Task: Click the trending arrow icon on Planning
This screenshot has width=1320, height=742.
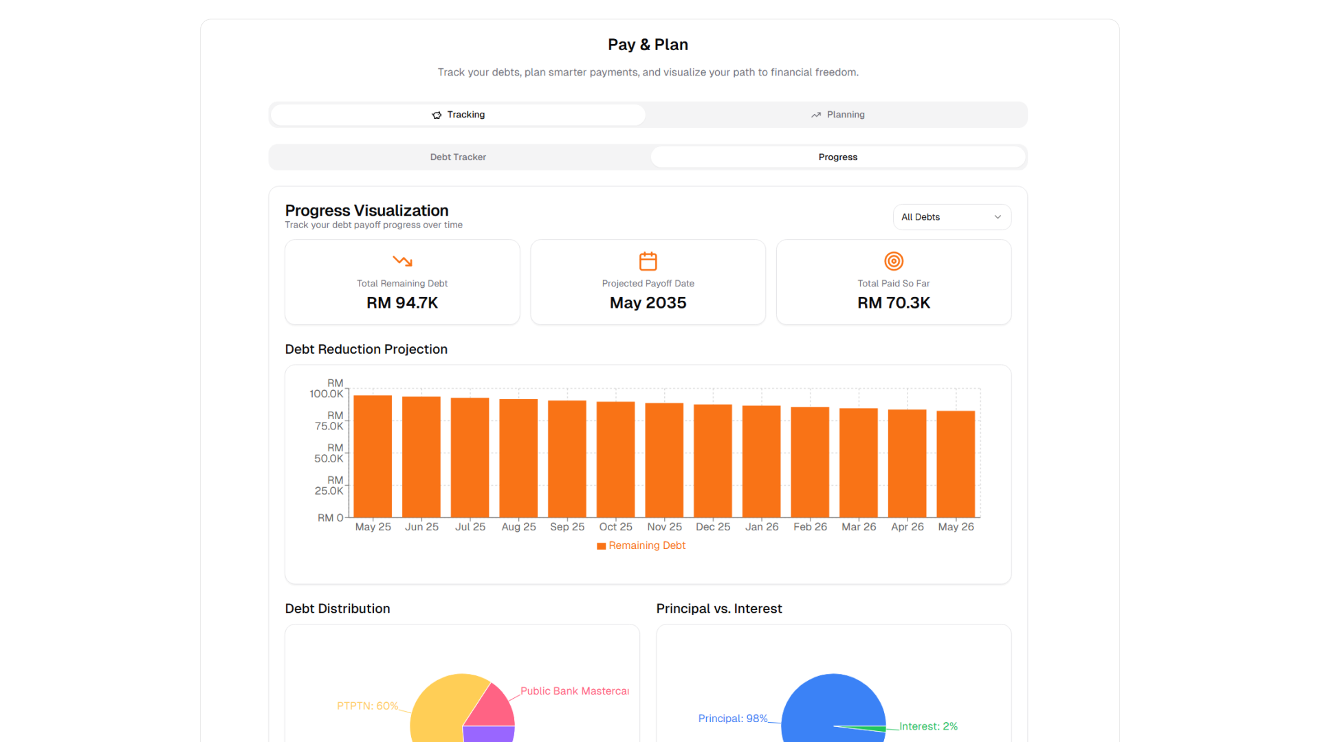Action: [816, 115]
